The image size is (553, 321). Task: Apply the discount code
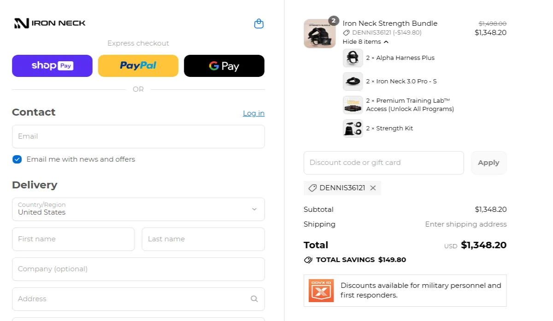tap(488, 163)
